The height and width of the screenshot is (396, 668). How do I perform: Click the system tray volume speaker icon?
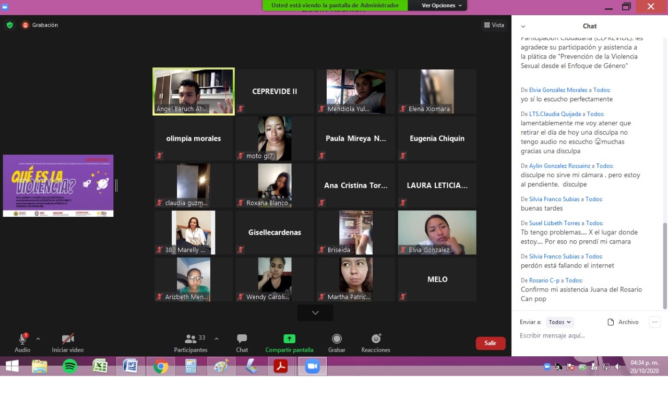coord(618,367)
